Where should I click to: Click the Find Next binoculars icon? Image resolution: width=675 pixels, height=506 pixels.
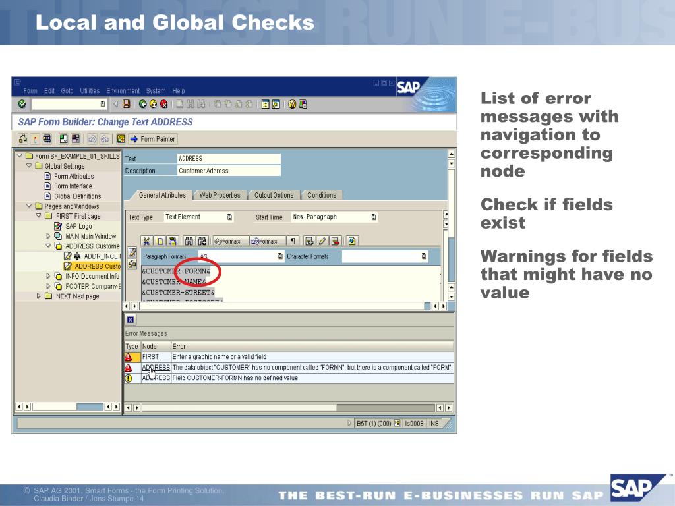(202, 241)
